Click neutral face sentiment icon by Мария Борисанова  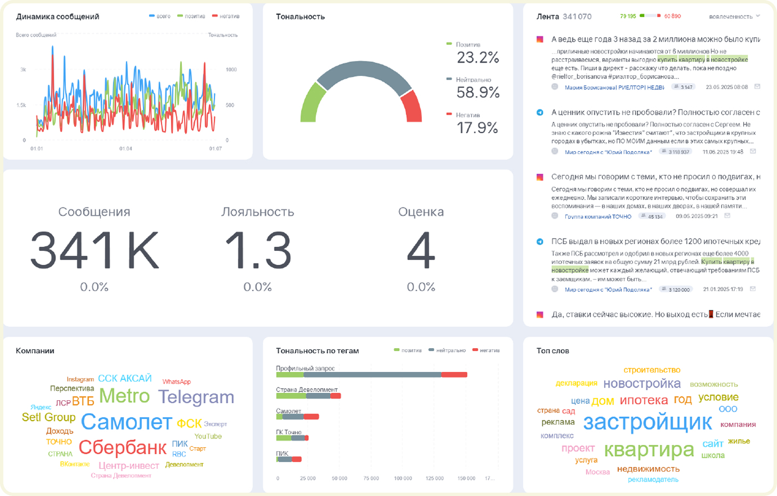tap(555, 87)
